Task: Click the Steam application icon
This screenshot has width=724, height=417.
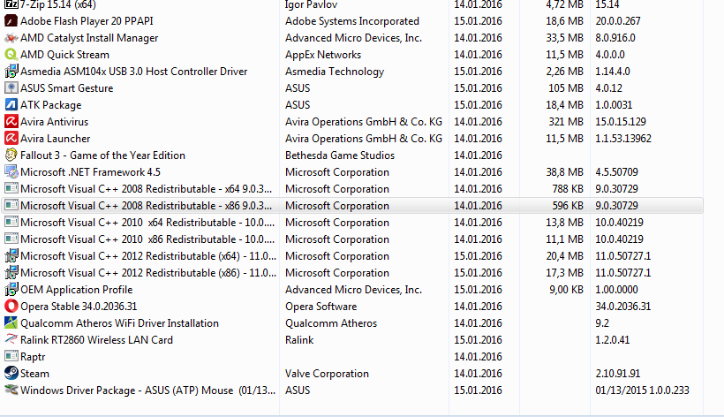Action: 11,374
